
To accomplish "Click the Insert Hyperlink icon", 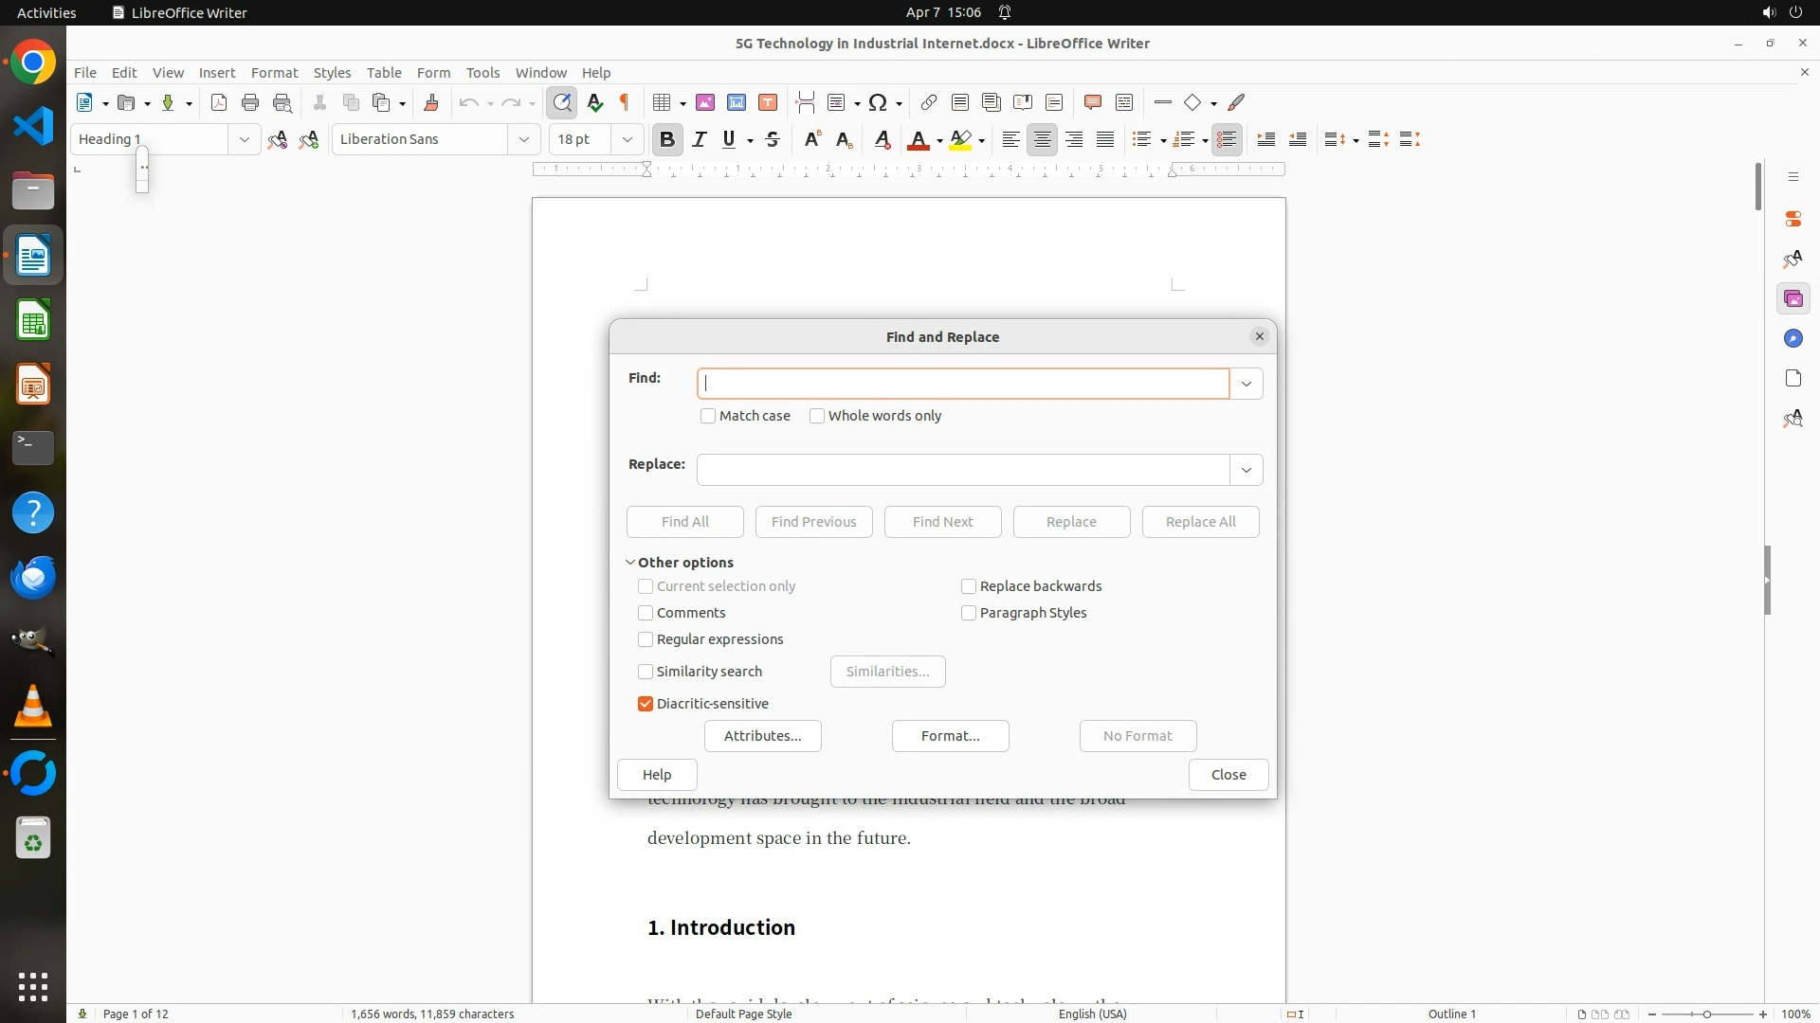I will pos(929,102).
